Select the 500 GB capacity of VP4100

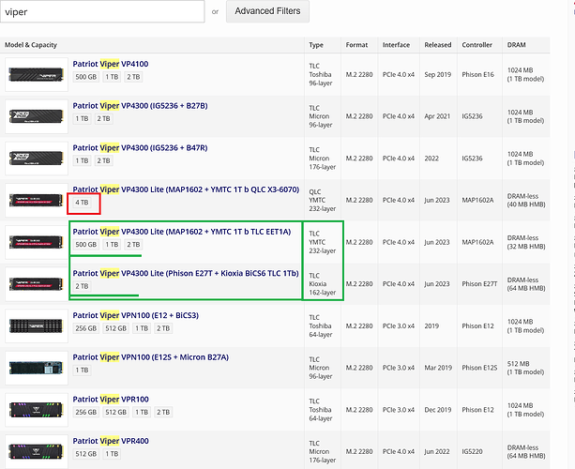[86, 77]
